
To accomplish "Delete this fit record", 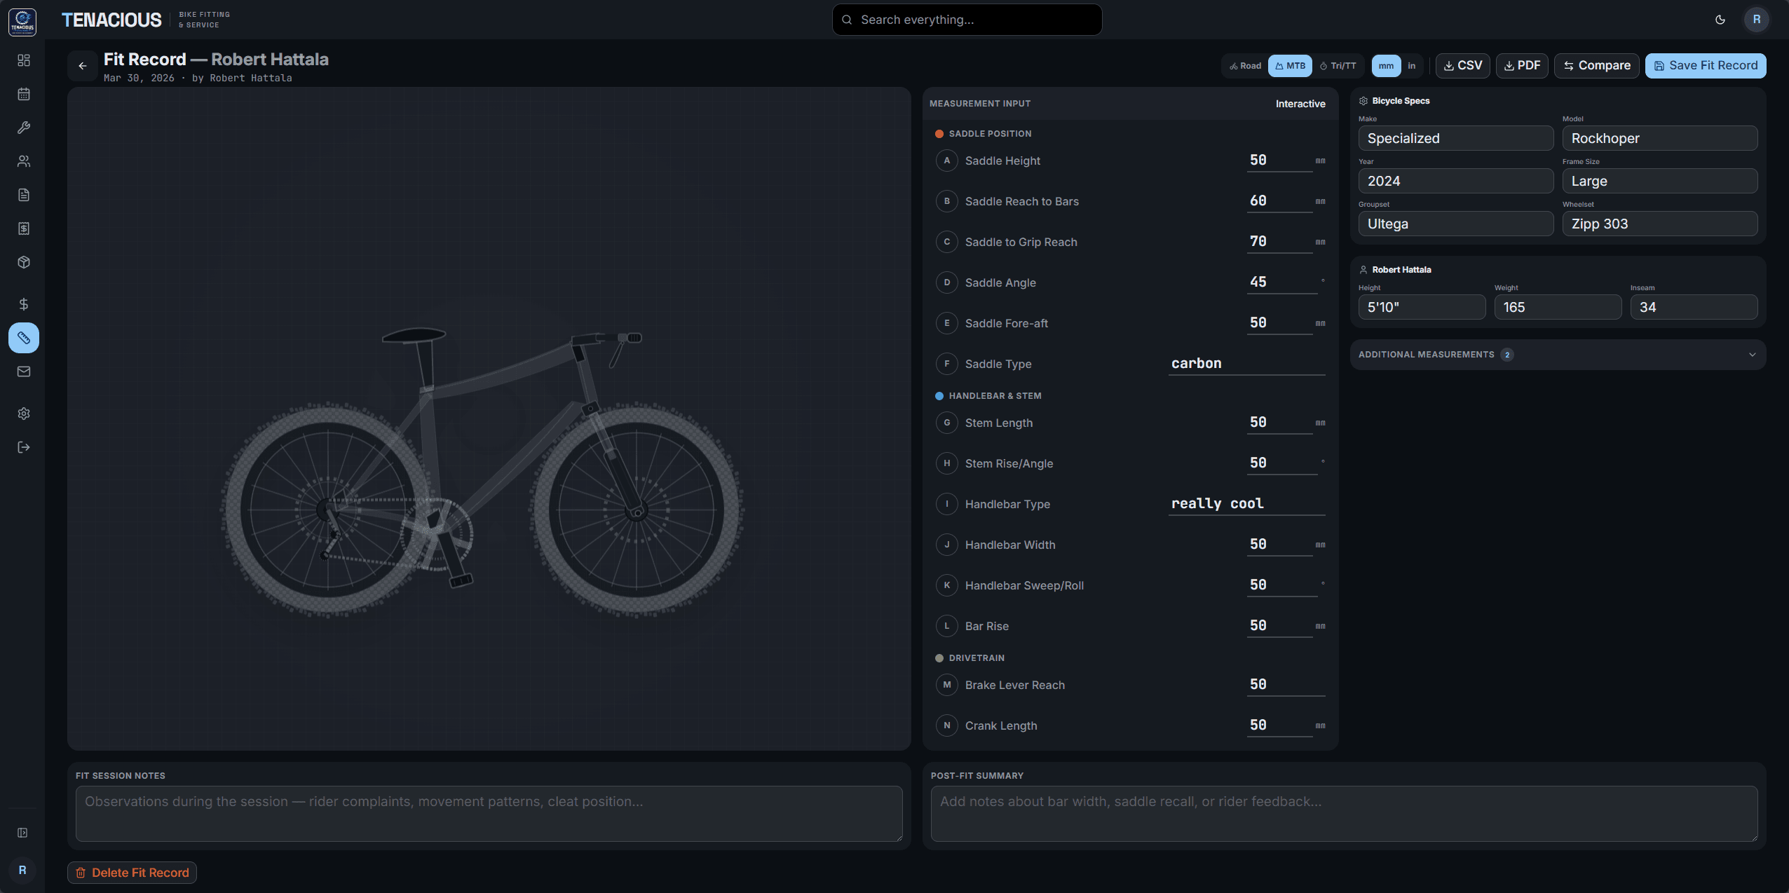I will 132,873.
